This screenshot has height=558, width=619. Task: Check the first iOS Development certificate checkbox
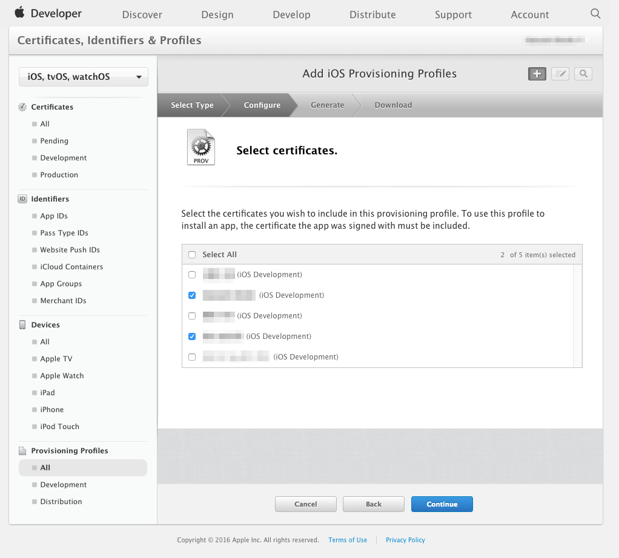[x=192, y=275]
